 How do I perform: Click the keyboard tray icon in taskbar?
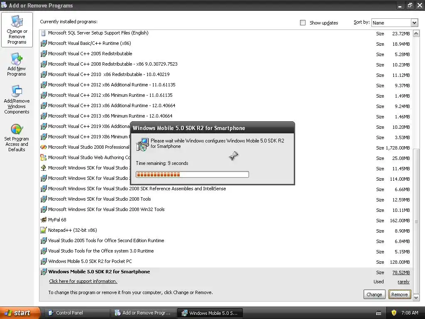click(x=379, y=313)
